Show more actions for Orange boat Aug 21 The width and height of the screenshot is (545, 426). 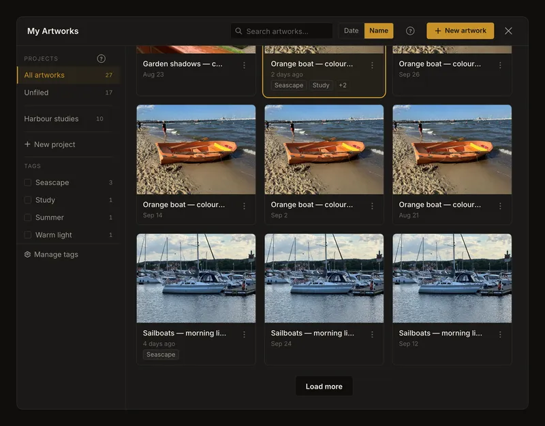[x=500, y=206]
